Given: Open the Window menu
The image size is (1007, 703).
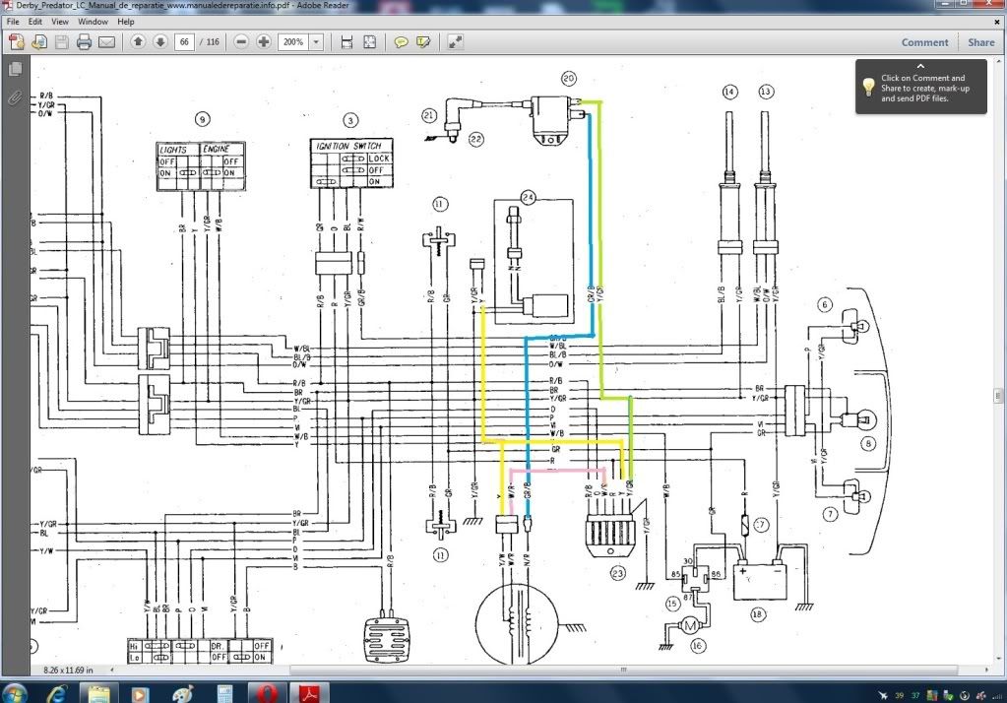Looking at the screenshot, I should pyautogui.click(x=93, y=22).
